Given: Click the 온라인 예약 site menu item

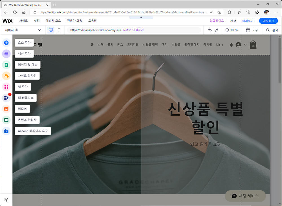Looking at the screenshot, I should (x=192, y=44).
